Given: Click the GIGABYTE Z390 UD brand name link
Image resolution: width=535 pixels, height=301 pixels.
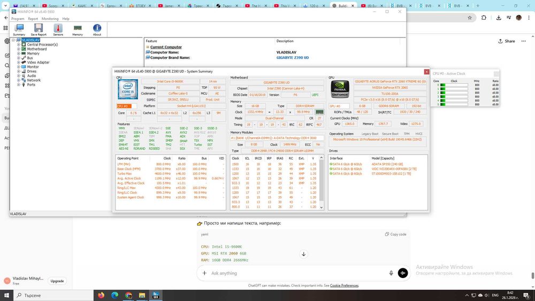Looking at the screenshot, I should point(293,58).
